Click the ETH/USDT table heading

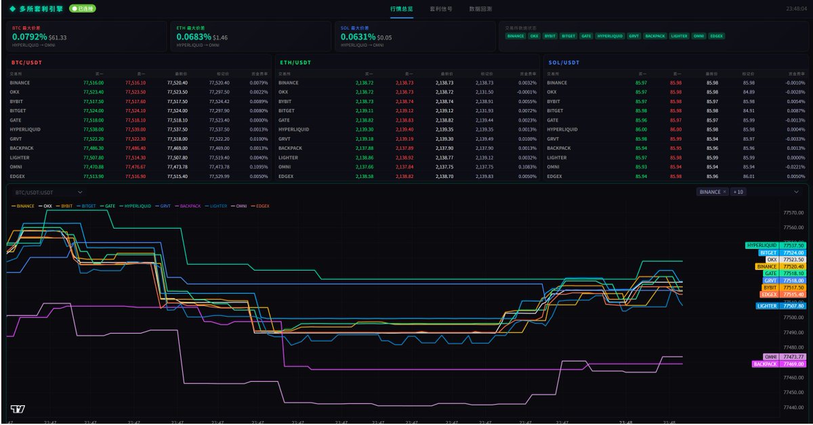click(295, 62)
